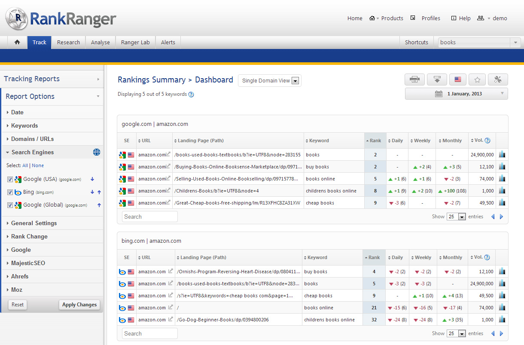This screenshot has width=524, height=345.
Task: Click the Apply Changes button
Action: 79,305
